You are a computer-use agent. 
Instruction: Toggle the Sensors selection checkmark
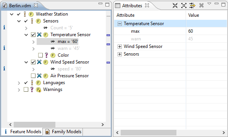26,21
